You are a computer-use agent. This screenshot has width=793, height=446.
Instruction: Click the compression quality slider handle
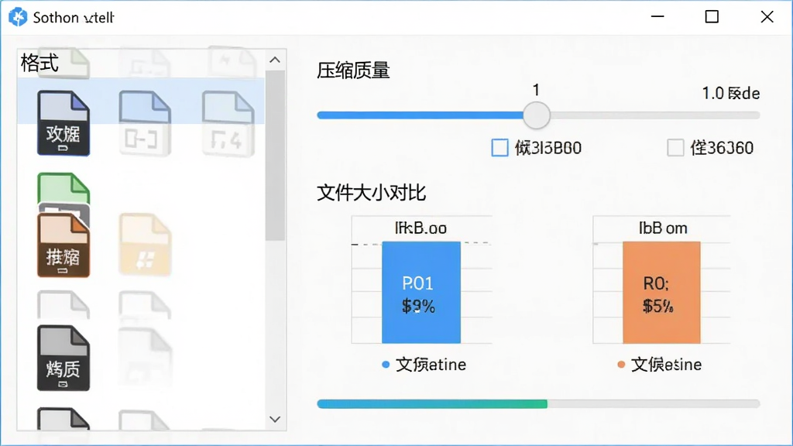pos(536,115)
